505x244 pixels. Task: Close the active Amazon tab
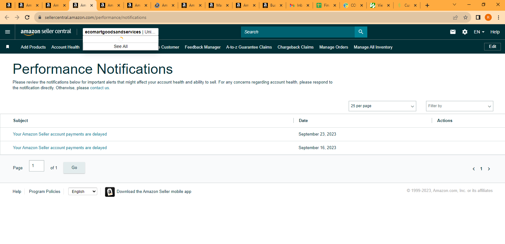(92, 5)
